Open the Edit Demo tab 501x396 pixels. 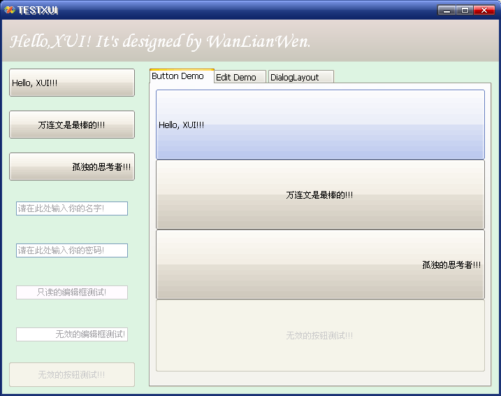click(x=240, y=77)
